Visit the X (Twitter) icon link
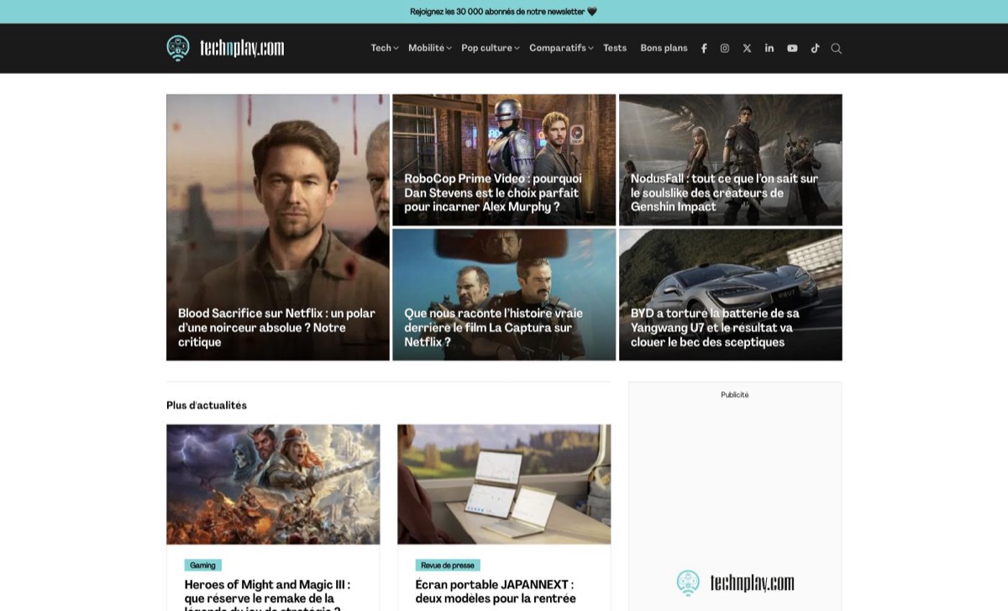 point(747,48)
